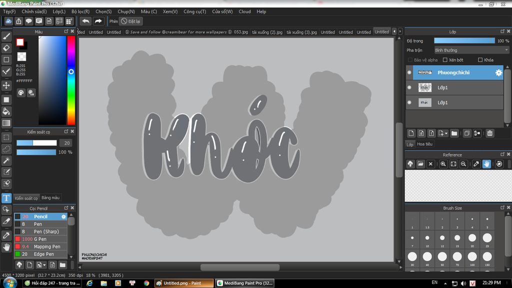Open the Tệp(F) menu

coord(9,11)
